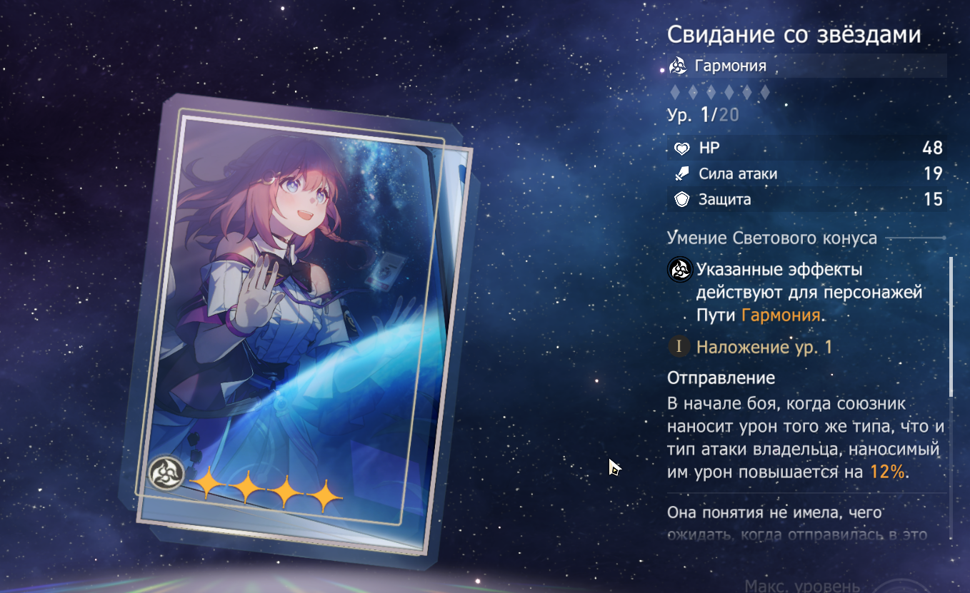
Task: Click the heart HP stat icon
Action: coord(682,148)
